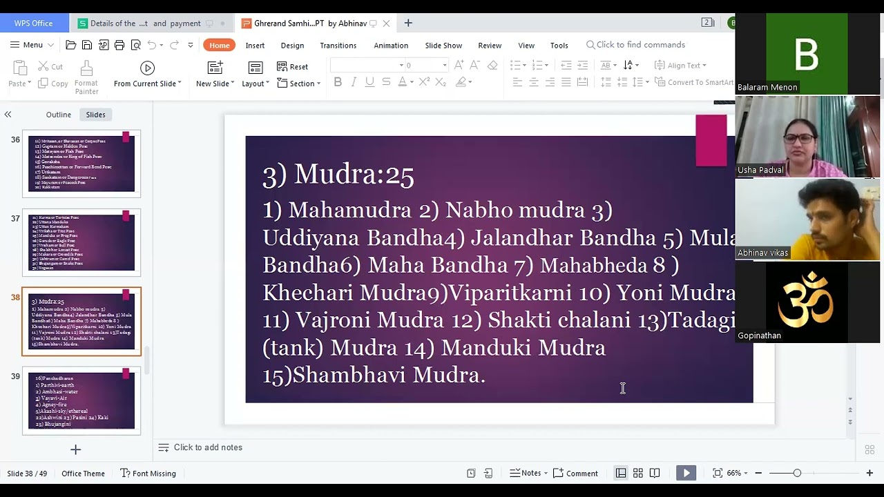Toggle Align Right for paragraph

[550, 82]
